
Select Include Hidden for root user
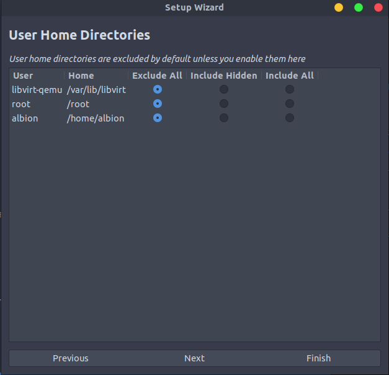tap(224, 104)
